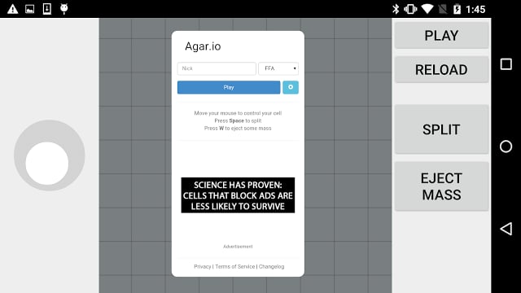This screenshot has height=293, width=521.
Task: Tap the download notification icon
Action: 47,9
